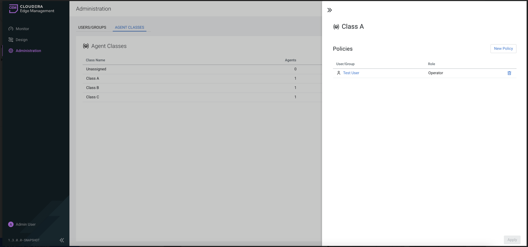
Task: Open the Test User link
Action: (x=351, y=73)
